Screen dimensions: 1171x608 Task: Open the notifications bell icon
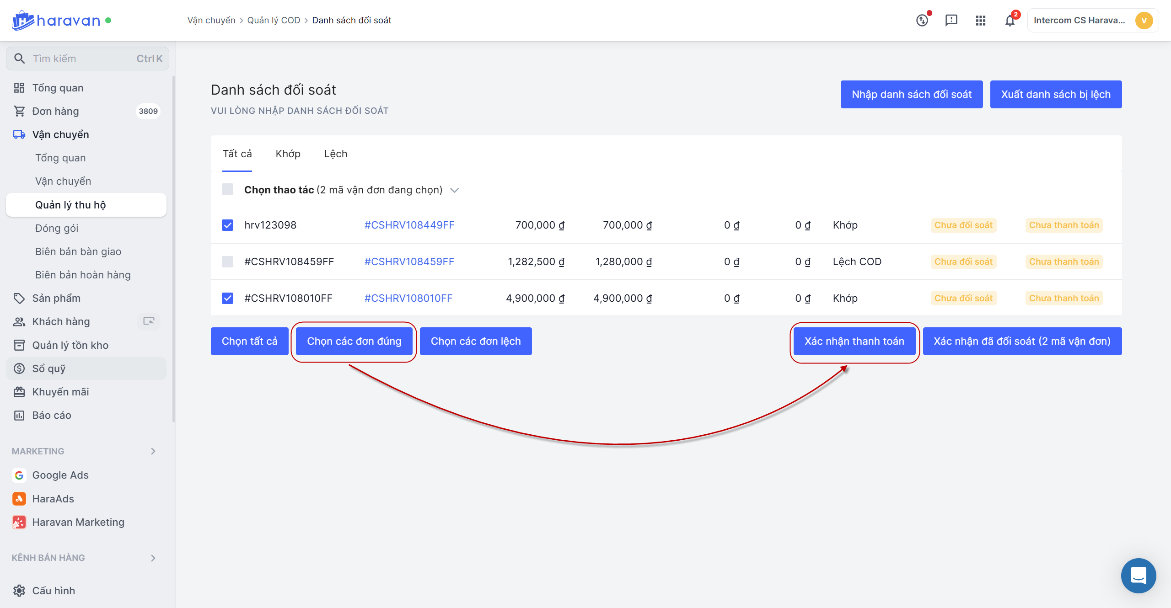click(x=1010, y=21)
